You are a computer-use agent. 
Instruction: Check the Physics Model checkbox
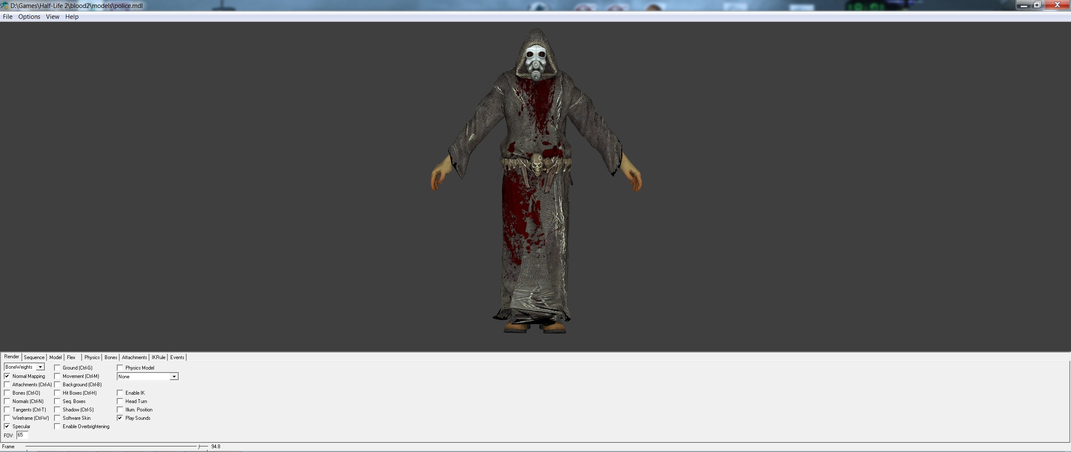(x=120, y=367)
